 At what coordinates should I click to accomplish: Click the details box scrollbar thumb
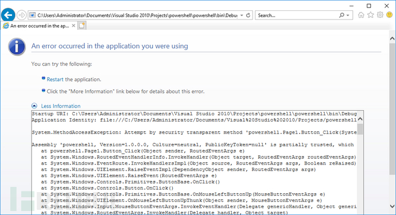pos(360,129)
